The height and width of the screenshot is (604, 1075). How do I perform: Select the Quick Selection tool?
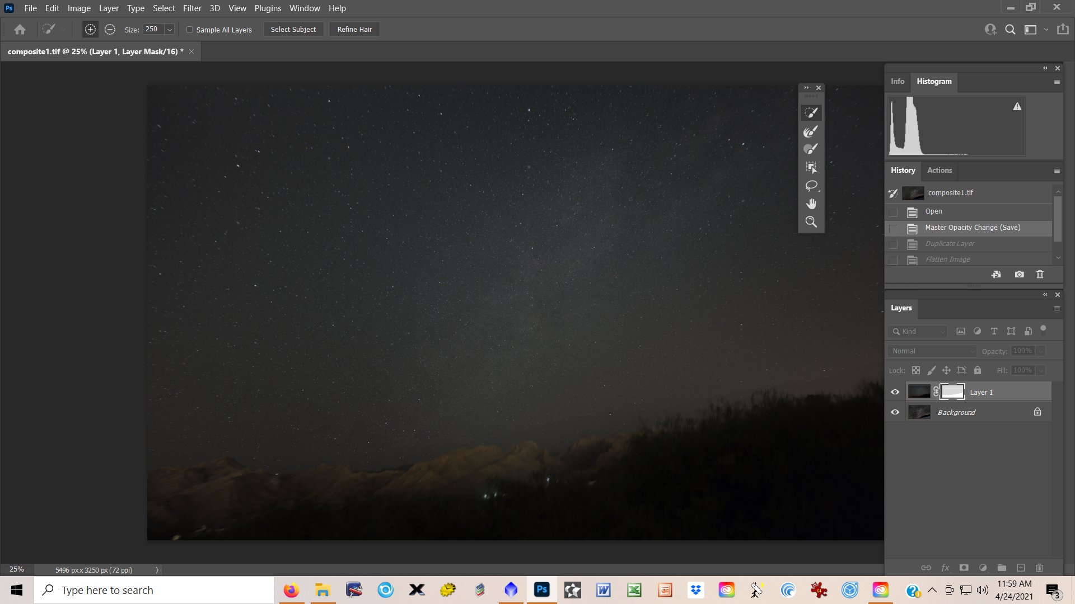(811, 112)
